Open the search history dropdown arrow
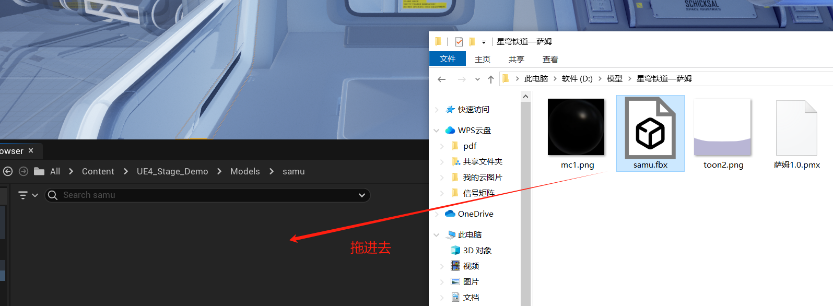833x306 pixels. 362,195
